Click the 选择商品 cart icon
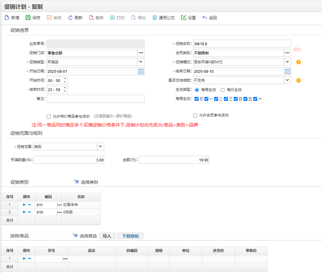 [x=75, y=236]
